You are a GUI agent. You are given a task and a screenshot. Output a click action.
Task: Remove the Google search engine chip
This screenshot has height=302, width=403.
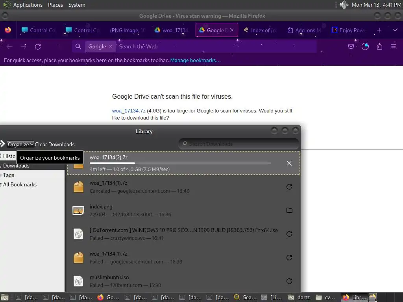(x=111, y=46)
